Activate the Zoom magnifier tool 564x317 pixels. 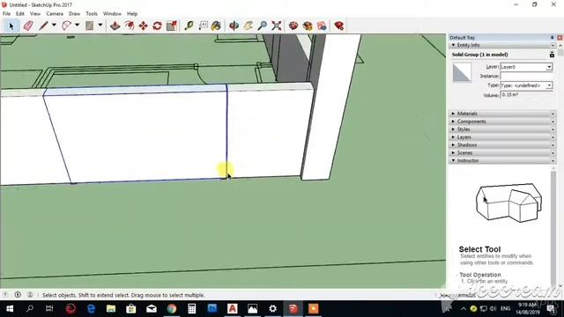[263, 26]
